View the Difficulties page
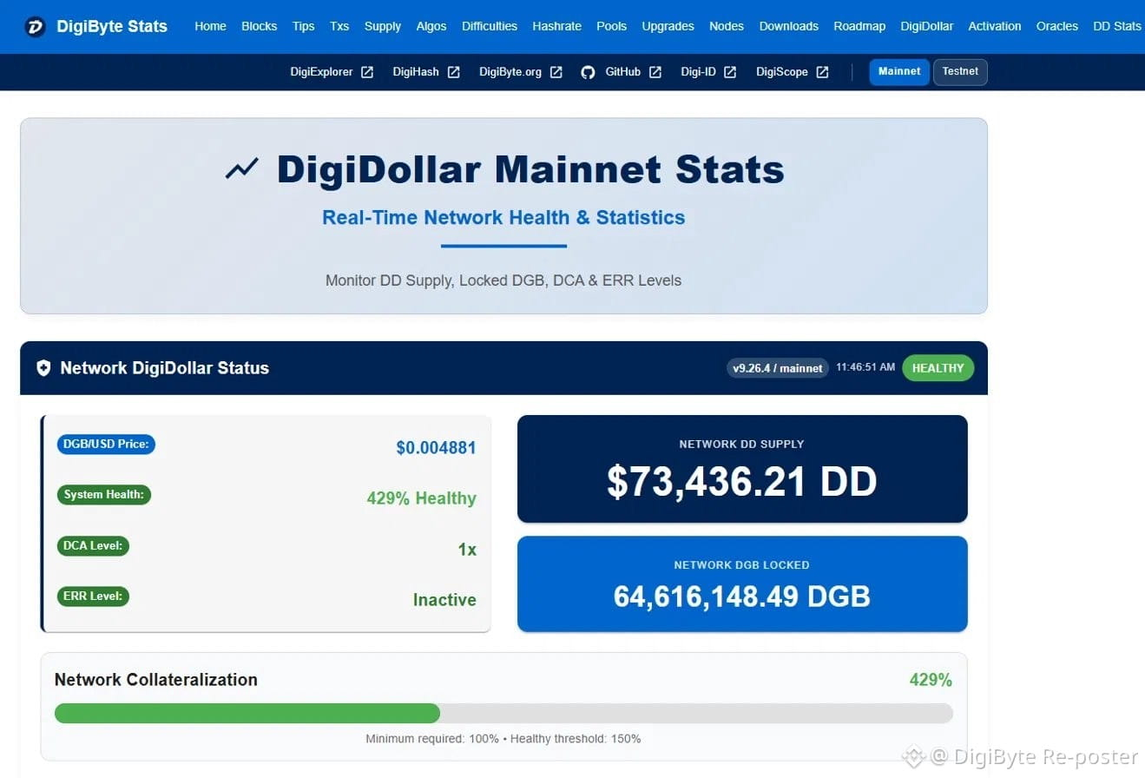Viewport: 1145px width, 778px height. [490, 26]
